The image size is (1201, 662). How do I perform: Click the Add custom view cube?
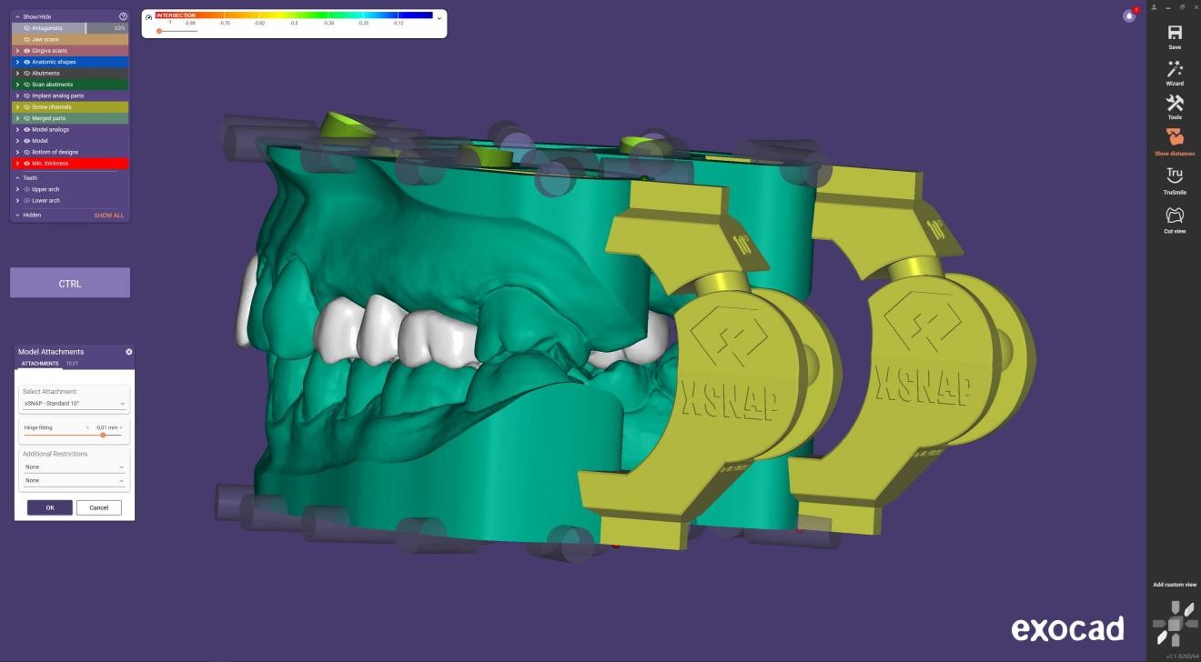point(1175,623)
